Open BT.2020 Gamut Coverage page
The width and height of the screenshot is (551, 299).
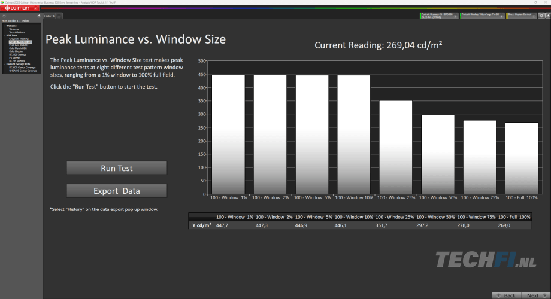tap(22, 68)
